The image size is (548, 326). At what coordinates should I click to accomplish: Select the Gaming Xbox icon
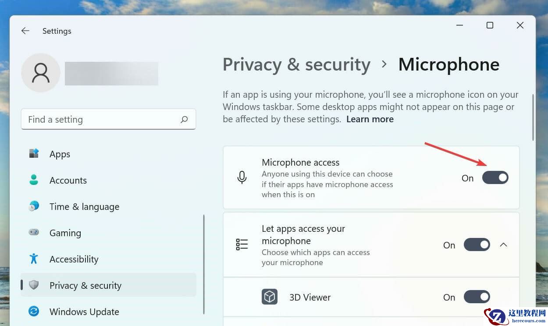33,233
